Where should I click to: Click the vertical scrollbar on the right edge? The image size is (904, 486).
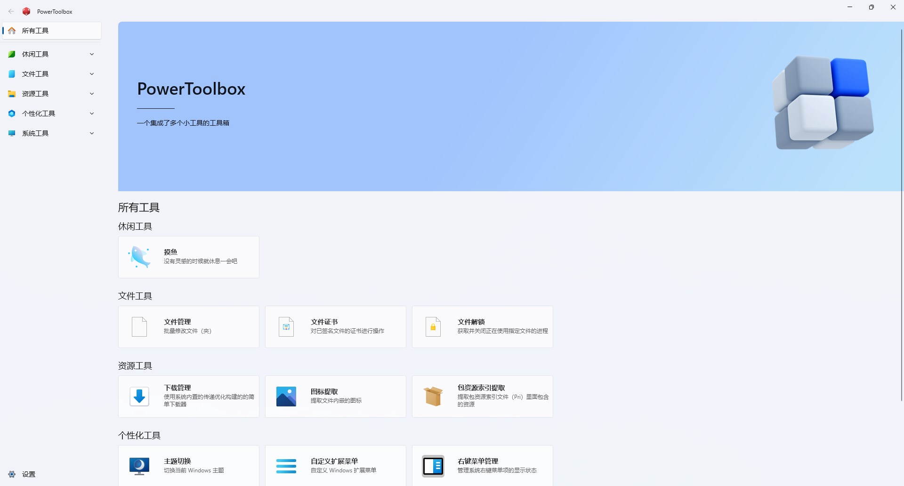click(x=902, y=214)
